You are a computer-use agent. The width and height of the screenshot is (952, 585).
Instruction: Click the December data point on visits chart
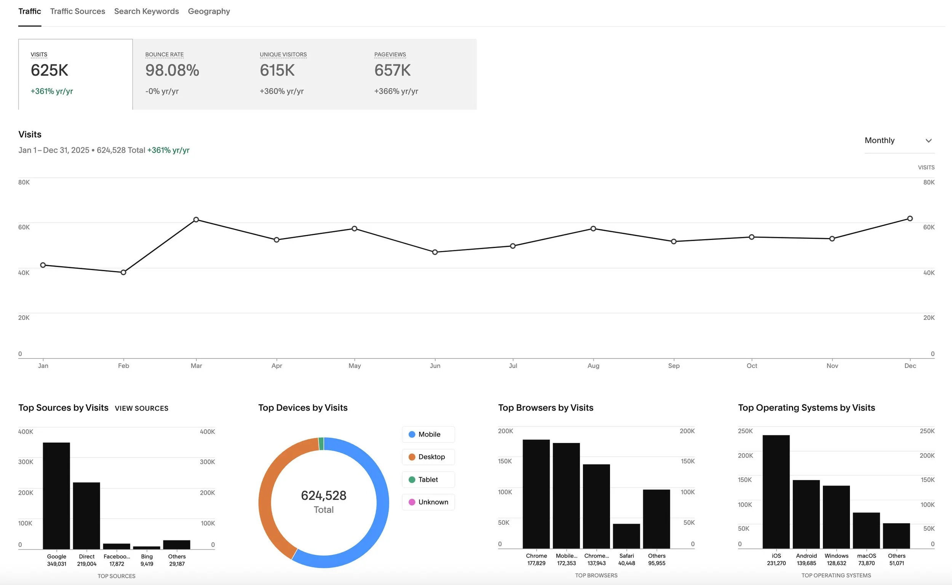click(x=910, y=218)
